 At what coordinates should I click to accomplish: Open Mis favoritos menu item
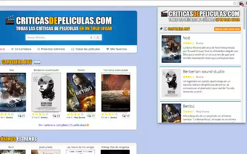click(x=117, y=49)
